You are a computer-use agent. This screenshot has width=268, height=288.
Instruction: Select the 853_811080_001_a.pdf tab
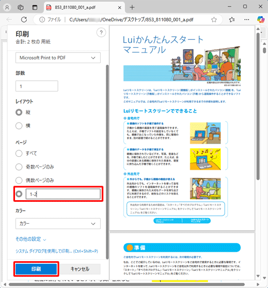pyautogui.click(x=84, y=7)
